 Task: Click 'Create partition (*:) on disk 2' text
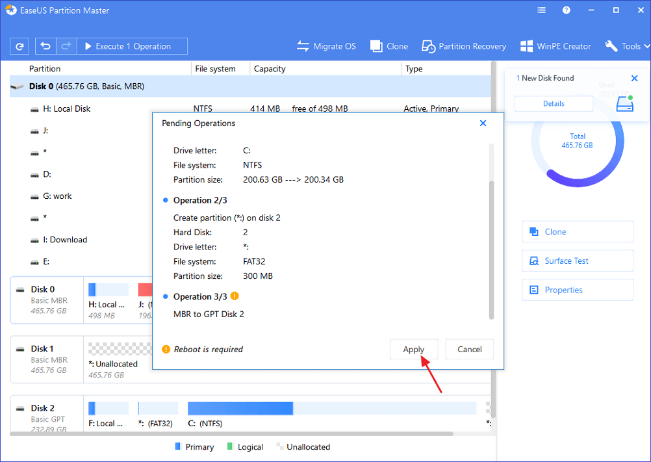point(227,218)
